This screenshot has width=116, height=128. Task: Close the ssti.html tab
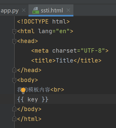coord(68,10)
